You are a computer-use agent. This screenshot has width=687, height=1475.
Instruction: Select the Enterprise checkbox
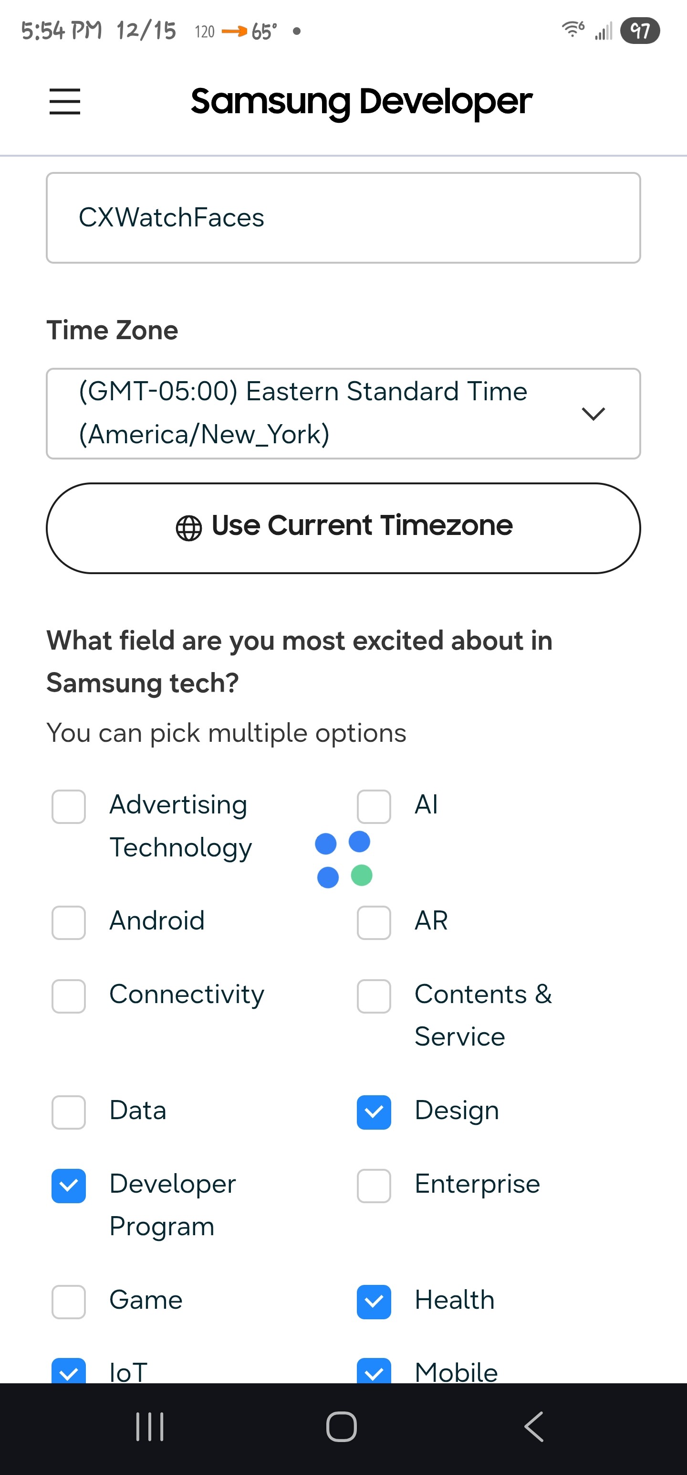click(x=374, y=1185)
